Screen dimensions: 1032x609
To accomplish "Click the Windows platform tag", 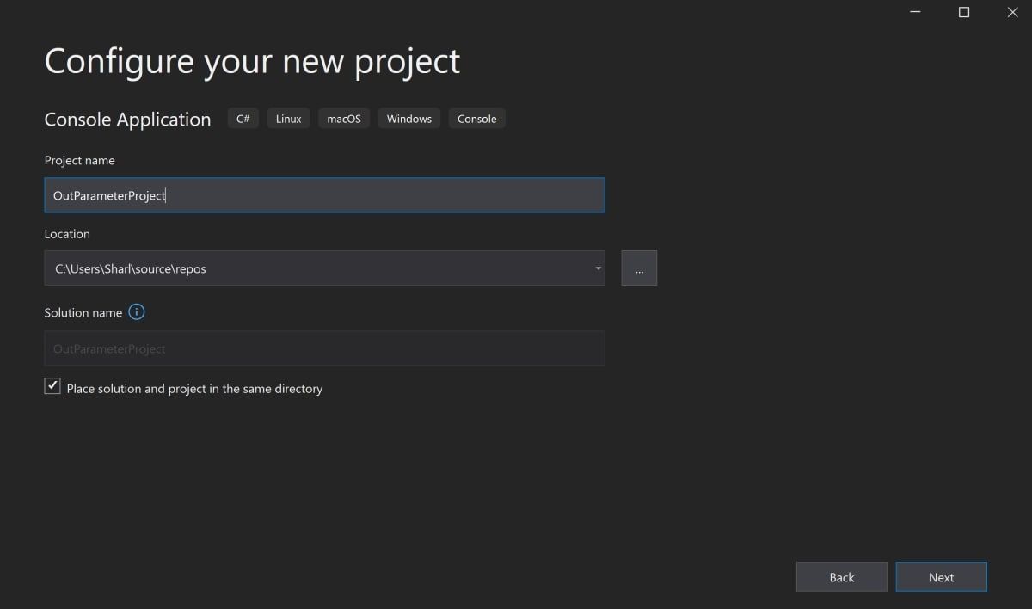I will pyautogui.click(x=408, y=119).
